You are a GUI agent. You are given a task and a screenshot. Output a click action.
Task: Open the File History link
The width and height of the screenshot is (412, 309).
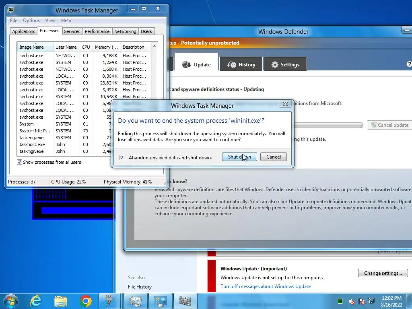tap(140, 287)
